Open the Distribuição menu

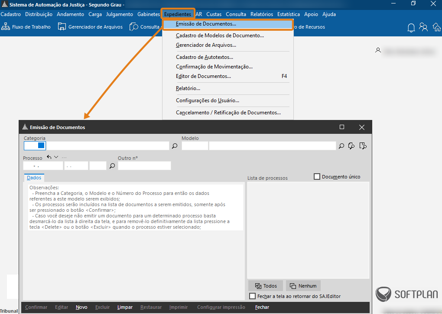pyautogui.click(x=39, y=14)
